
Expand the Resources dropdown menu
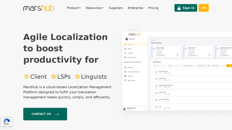point(95,8)
